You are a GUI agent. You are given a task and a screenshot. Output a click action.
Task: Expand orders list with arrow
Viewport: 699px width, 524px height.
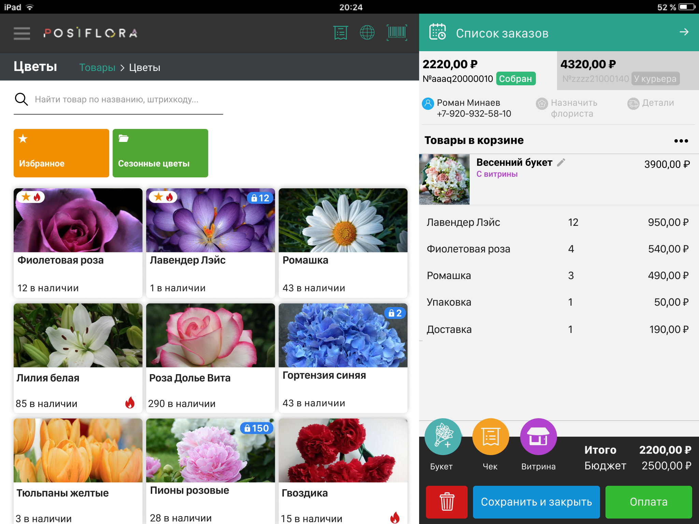pos(684,32)
